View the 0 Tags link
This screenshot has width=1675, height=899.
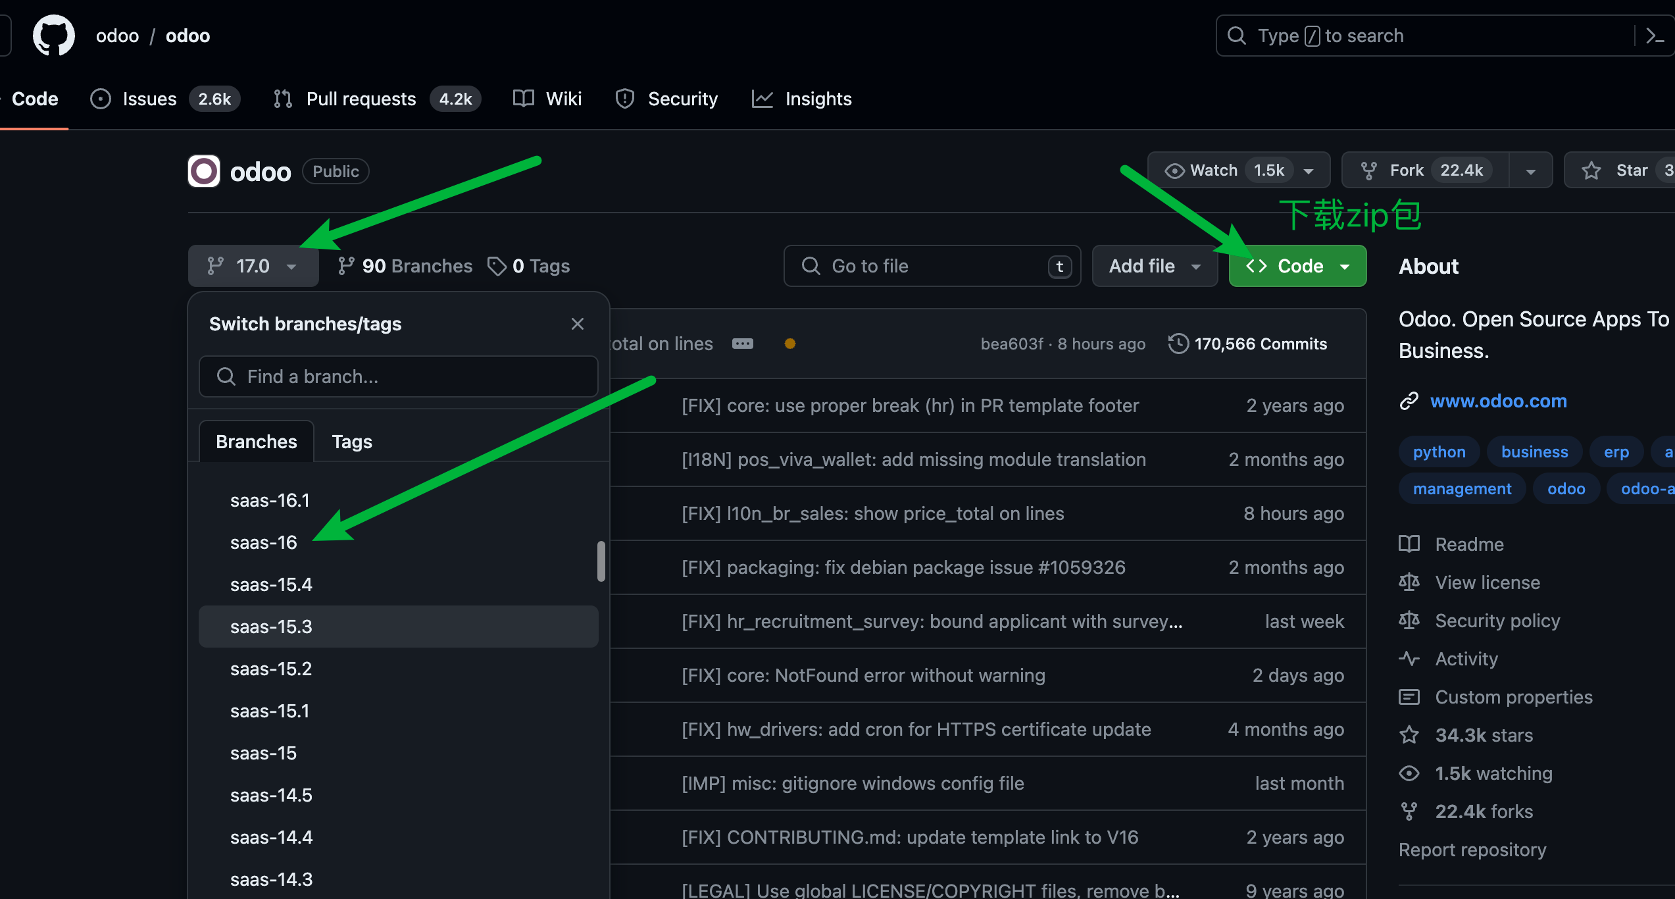click(x=528, y=266)
